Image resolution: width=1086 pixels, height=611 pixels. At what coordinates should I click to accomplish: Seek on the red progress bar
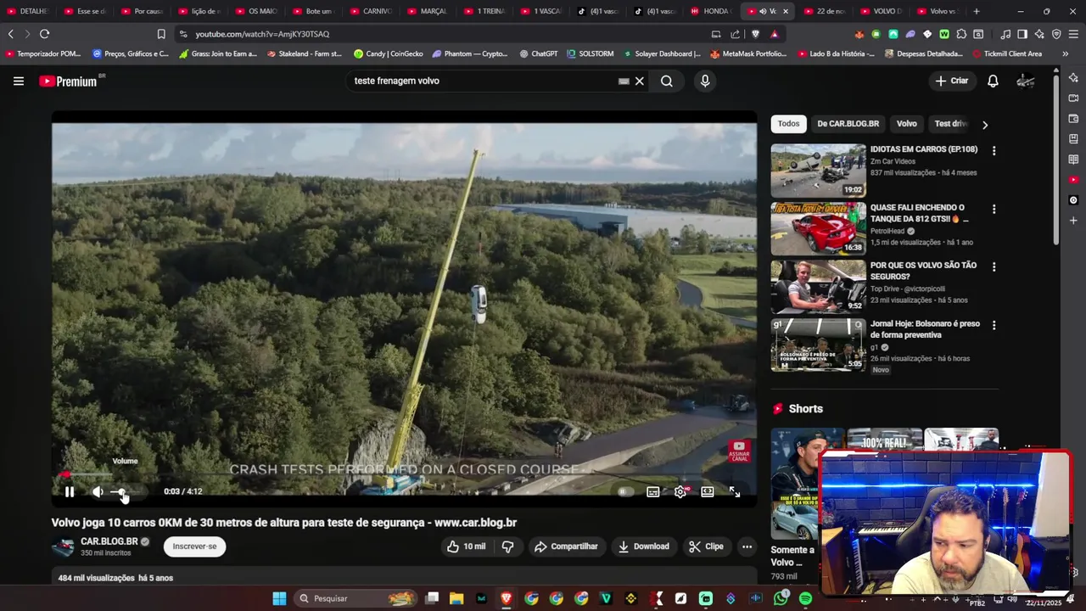click(404, 475)
